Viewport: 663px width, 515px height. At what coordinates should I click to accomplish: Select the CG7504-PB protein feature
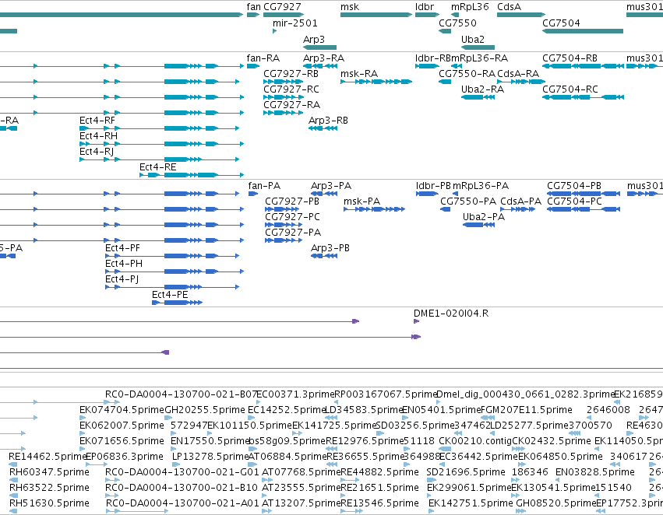(584, 194)
